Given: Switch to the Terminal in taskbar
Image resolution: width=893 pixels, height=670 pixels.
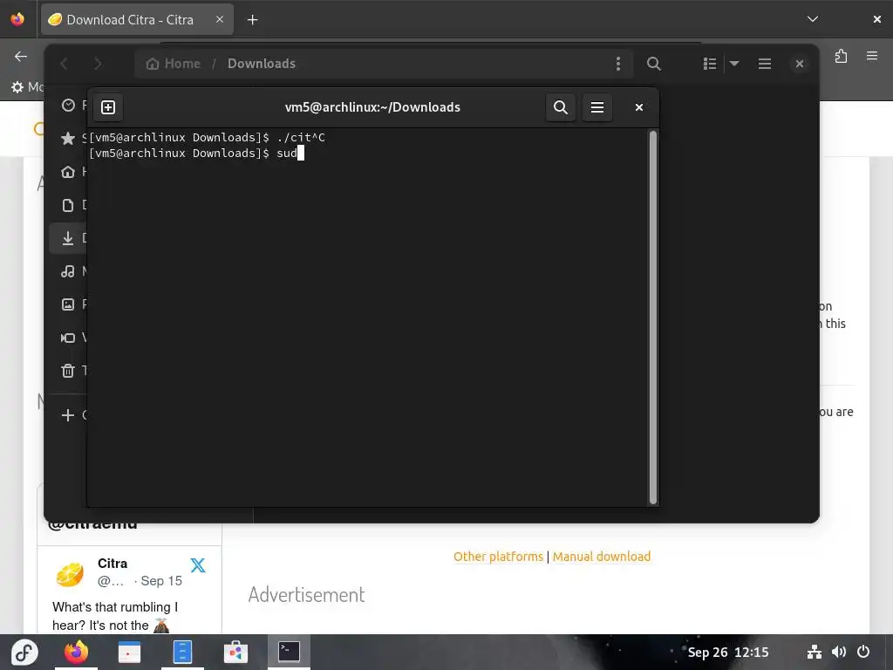Looking at the screenshot, I should click(x=289, y=651).
